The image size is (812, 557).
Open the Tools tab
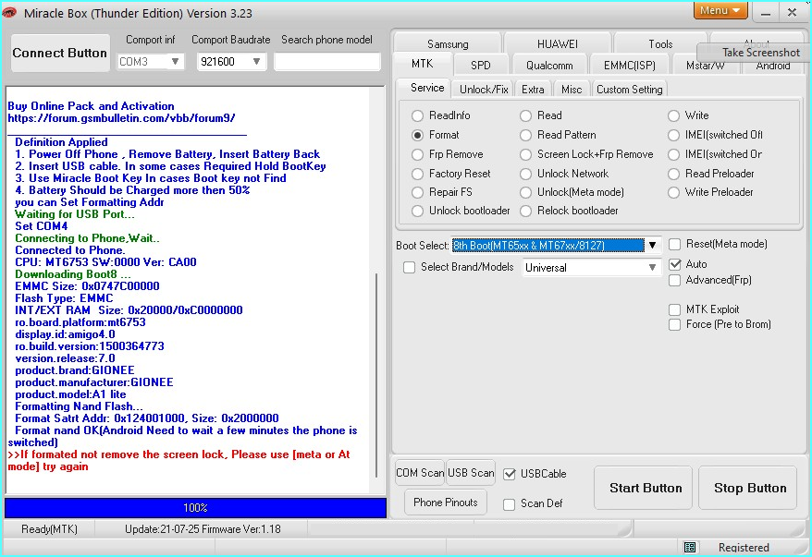[x=660, y=44]
